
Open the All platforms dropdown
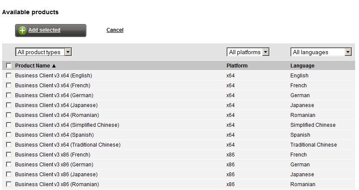point(248,52)
